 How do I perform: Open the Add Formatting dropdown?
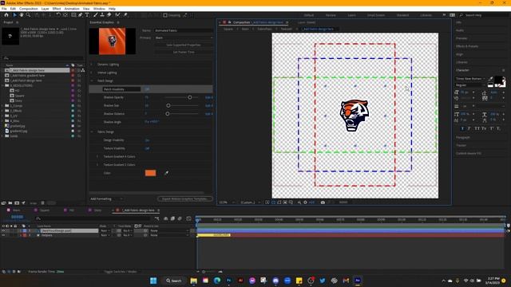pos(106,199)
